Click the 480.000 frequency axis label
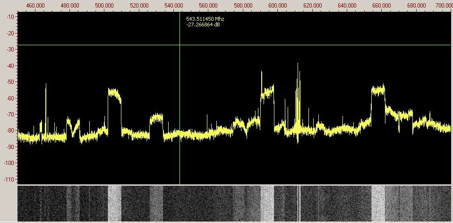The height and width of the screenshot is (223, 453). pyautogui.click(x=70, y=6)
